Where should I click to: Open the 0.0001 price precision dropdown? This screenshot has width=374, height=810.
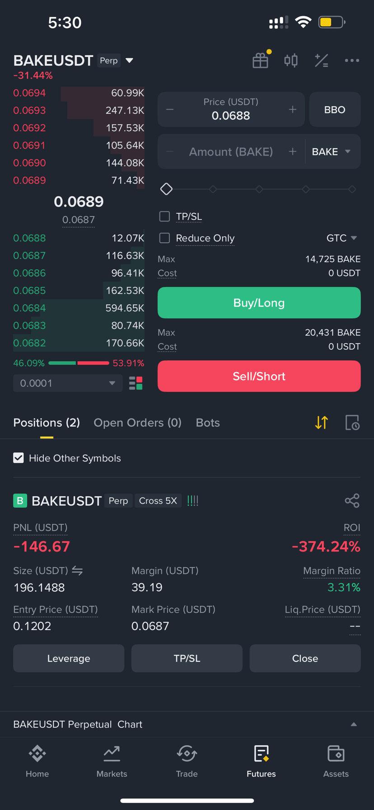(x=68, y=383)
